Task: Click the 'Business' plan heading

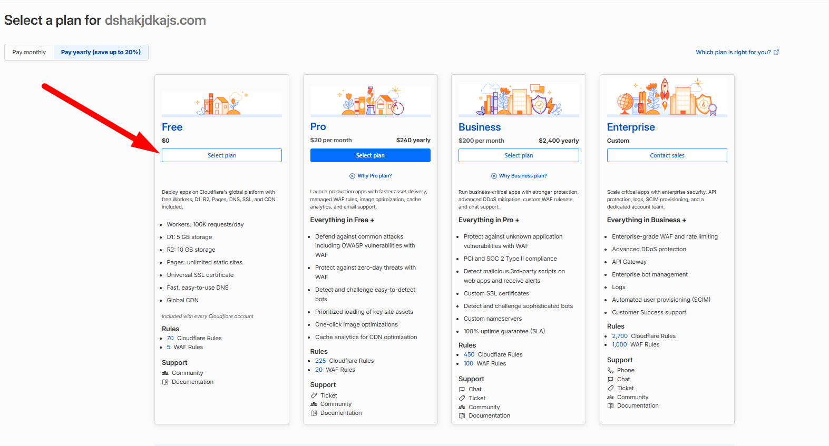Action: tap(480, 127)
